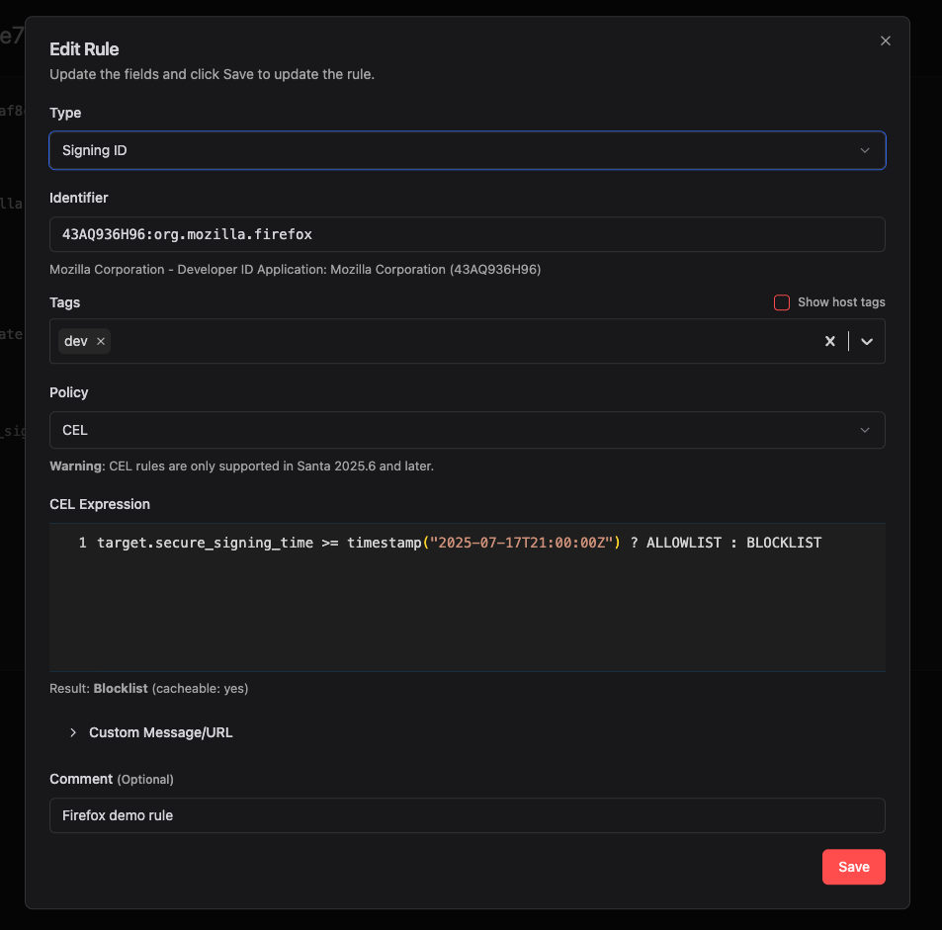942x930 pixels.
Task: Expand the Custom Message/URL section
Action: [x=160, y=732]
